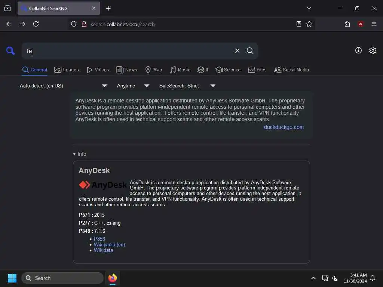Screen dimensions: 383x287
Task: Open the Wikipedia (en) link
Action: (x=109, y=244)
